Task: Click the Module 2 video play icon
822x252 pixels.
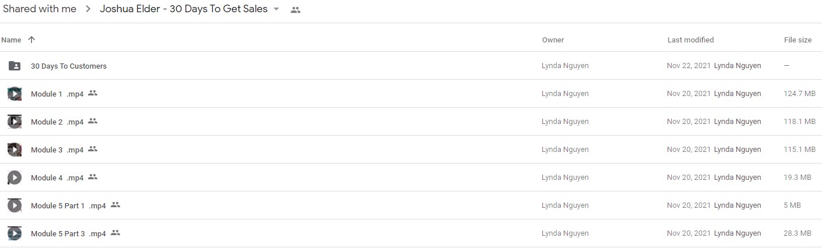Action: coord(15,122)
